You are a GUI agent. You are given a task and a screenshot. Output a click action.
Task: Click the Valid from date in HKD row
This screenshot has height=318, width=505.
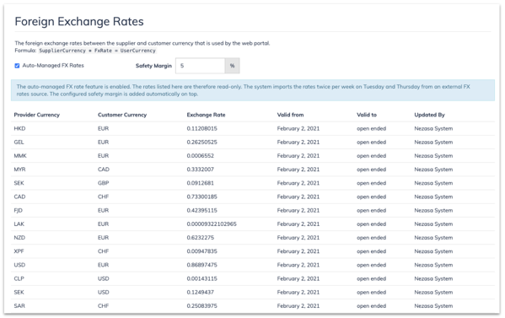(x=298, y=128)
